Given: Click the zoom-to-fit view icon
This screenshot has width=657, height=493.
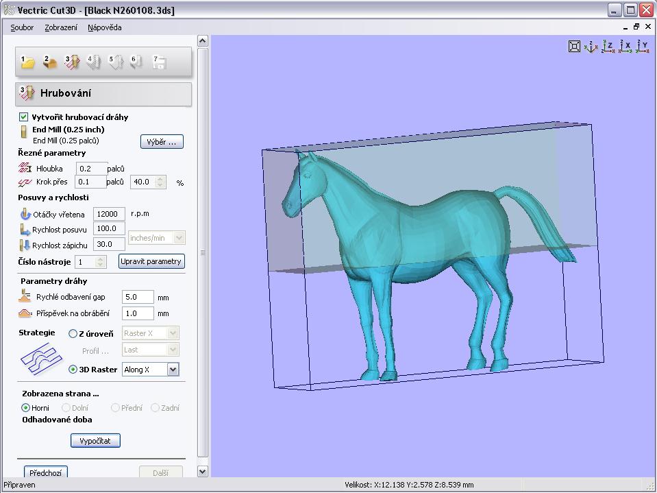Looking at the screenshot, I should point(574,47).
